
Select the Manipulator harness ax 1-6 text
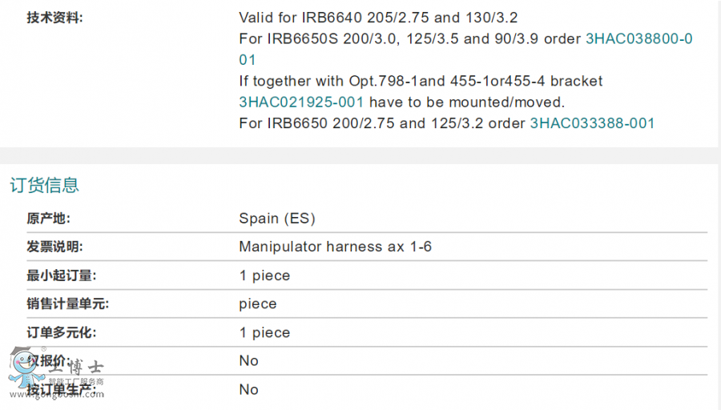(x=335, y=247)
